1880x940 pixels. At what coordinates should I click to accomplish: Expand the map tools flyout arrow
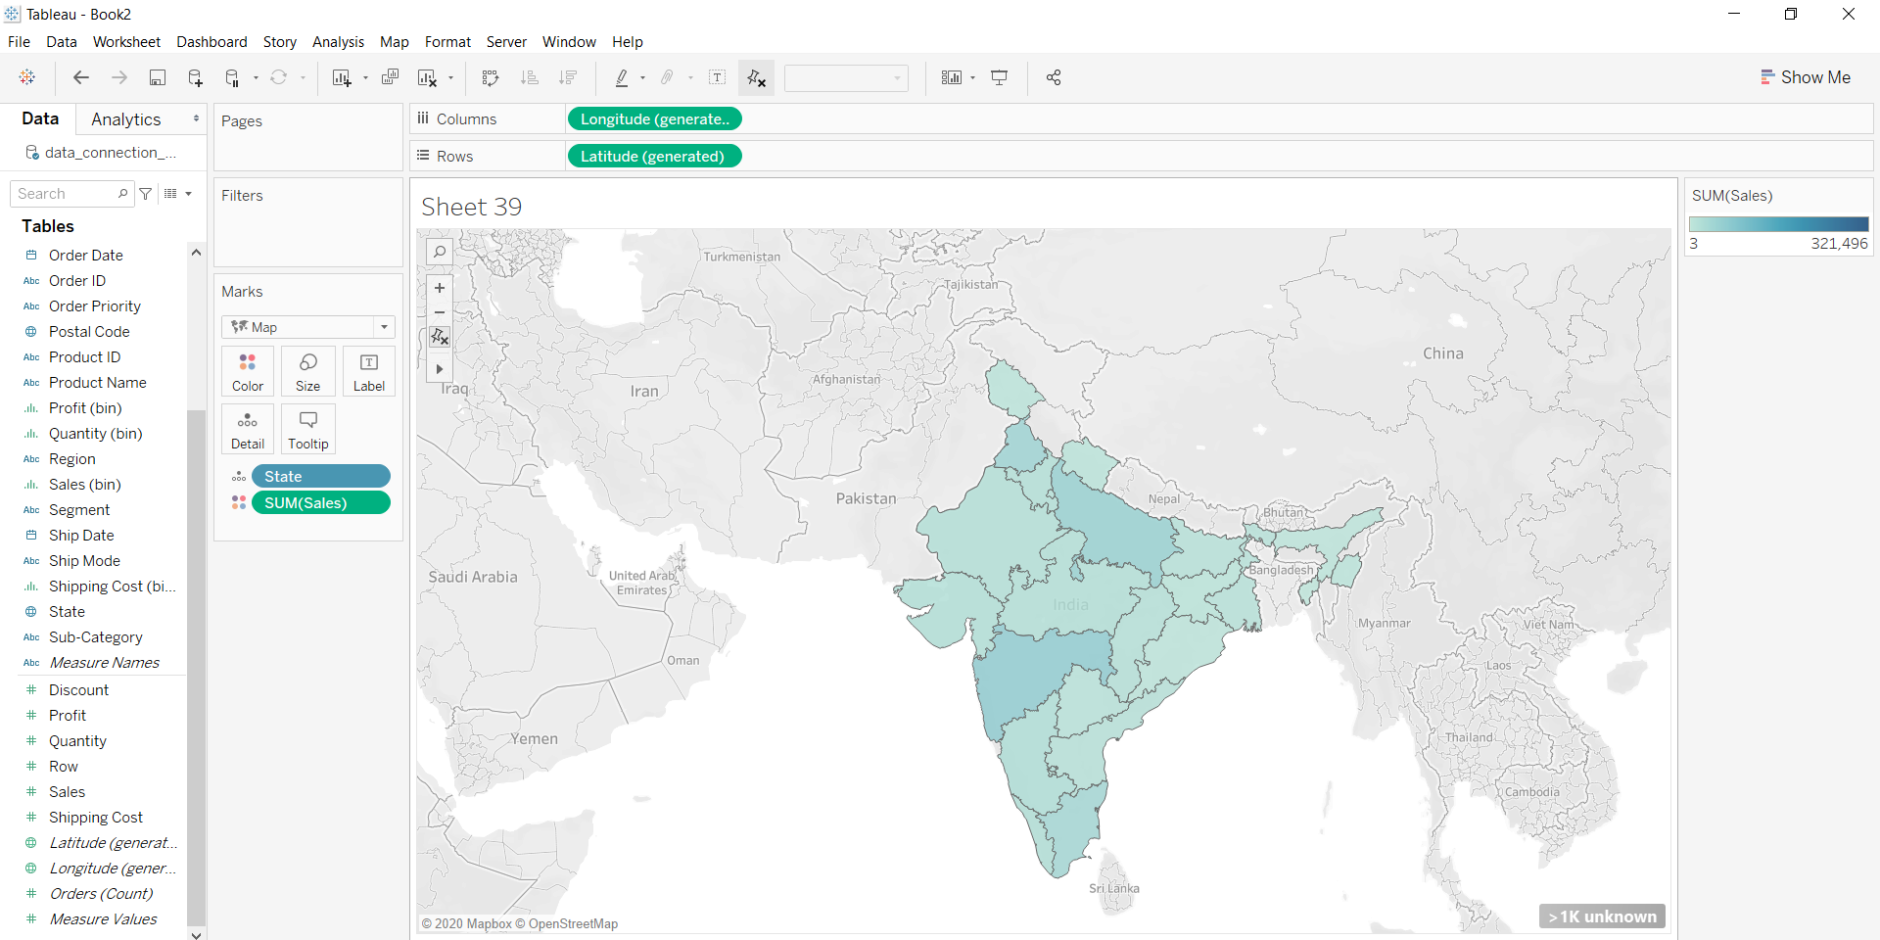440,369
